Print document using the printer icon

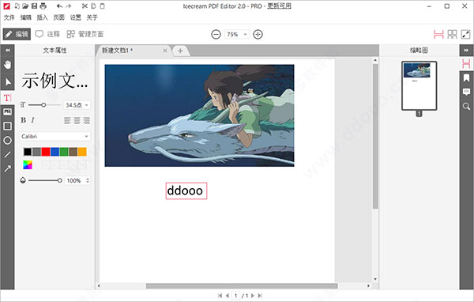[43, 6]
